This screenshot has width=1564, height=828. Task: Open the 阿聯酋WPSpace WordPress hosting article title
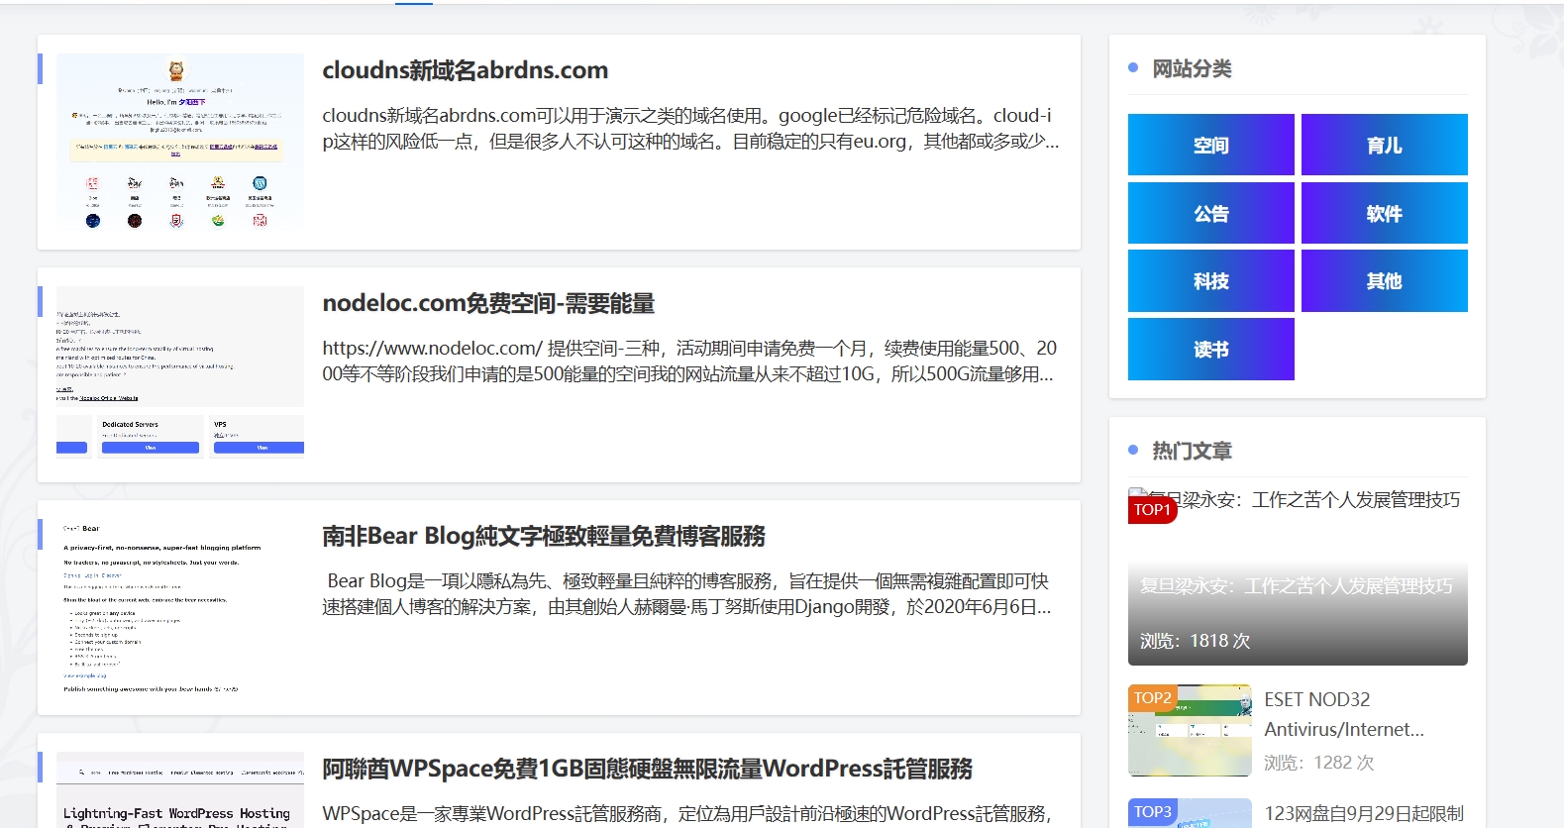pos(647,769)
